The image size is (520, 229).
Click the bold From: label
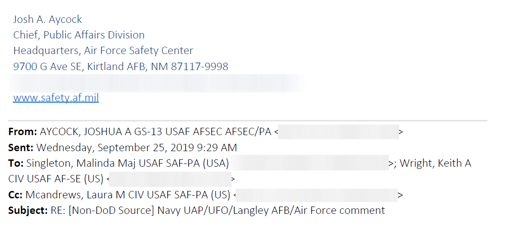(x=22, y=132)
